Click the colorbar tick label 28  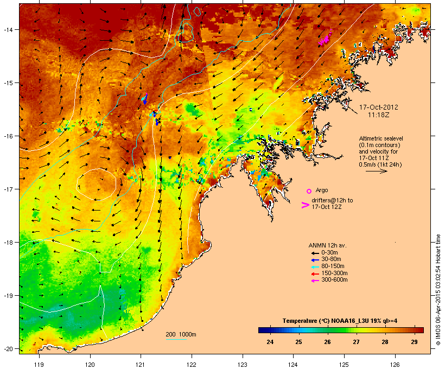click(x=385, y=342)
